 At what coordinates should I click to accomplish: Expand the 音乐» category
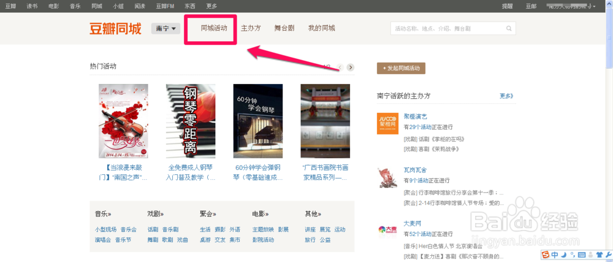click(x=103, y=214)
